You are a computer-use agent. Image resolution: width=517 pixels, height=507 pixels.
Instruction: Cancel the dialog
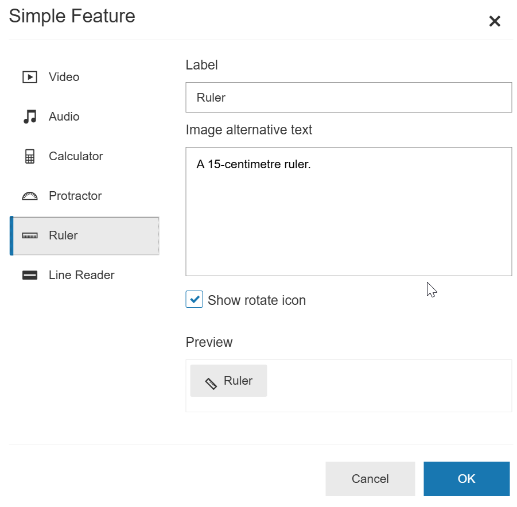370,479
